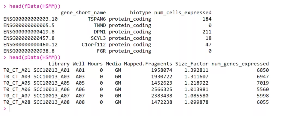The image size is (294, 116).
Task: Select the Mapped.Fragments column header
Action: (148, 64)
